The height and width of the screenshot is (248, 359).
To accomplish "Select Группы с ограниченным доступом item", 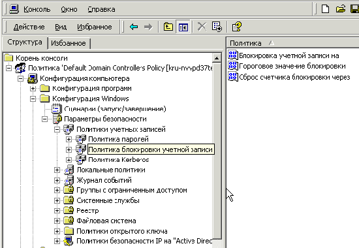I will pyautogui.click(x=132, y=191).
